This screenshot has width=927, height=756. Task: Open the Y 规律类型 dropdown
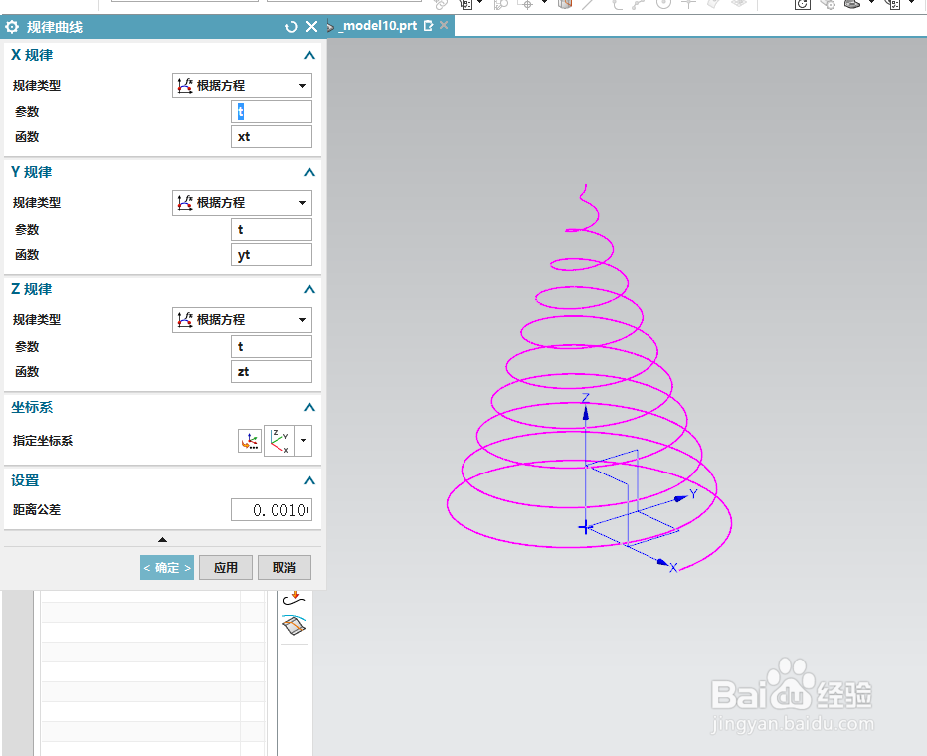click(x=242, y=203)
